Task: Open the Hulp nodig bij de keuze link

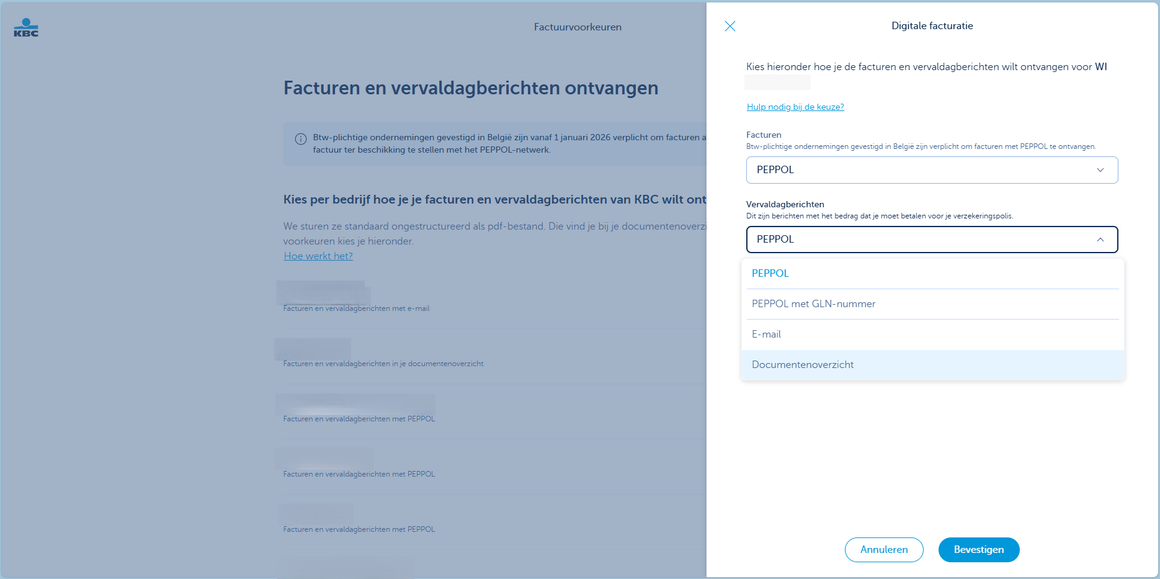Action: 795,107
